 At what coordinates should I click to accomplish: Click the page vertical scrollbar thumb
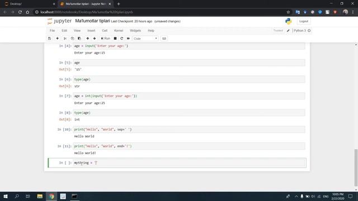pyautogui.click(x=356, y=167)
